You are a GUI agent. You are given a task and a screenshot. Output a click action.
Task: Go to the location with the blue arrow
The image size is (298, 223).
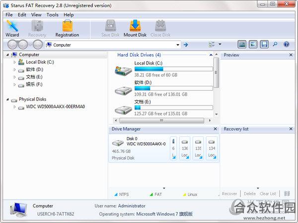click(186, 45)
